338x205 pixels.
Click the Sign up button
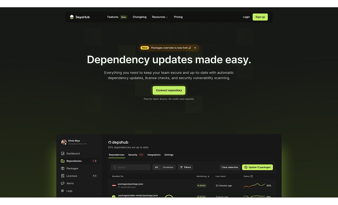click(260, 17)
